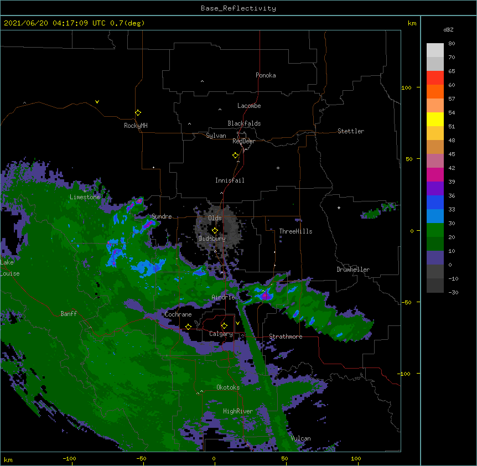Click the yellow V marker northeast of Calgary
The width and height of the screenshot is (477, 466).
pyautogui.click(x=237, y=323)
